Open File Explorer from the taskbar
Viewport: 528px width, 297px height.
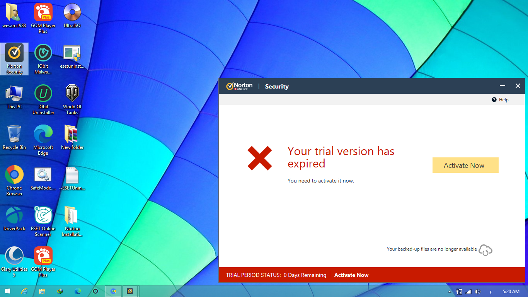click(x=42, y=291)
